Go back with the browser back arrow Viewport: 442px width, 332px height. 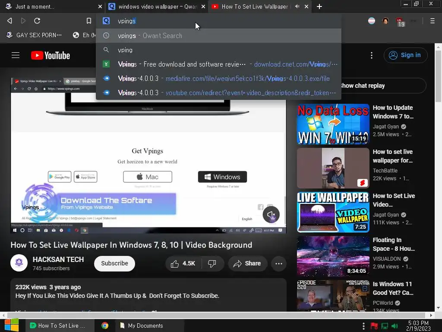(9, 21)
